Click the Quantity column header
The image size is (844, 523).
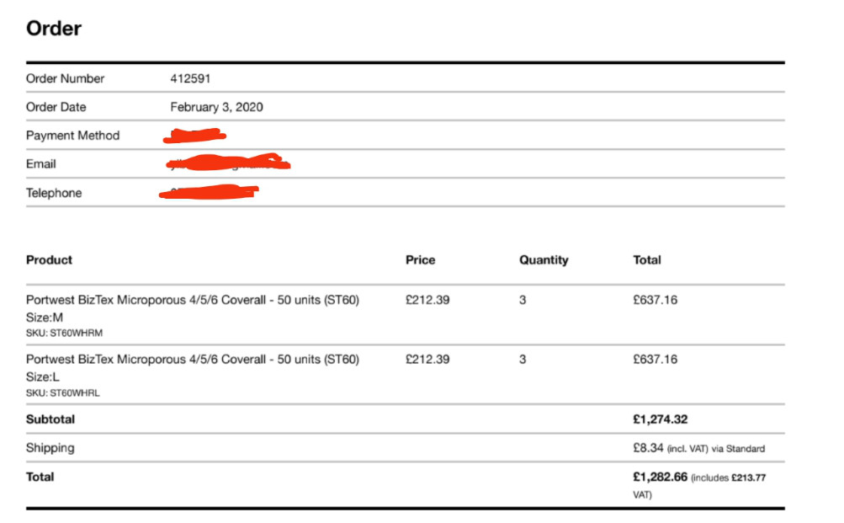coord(544,260)
